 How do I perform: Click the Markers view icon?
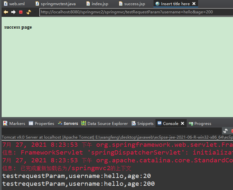pyautogui.click(x=5, y=123)
